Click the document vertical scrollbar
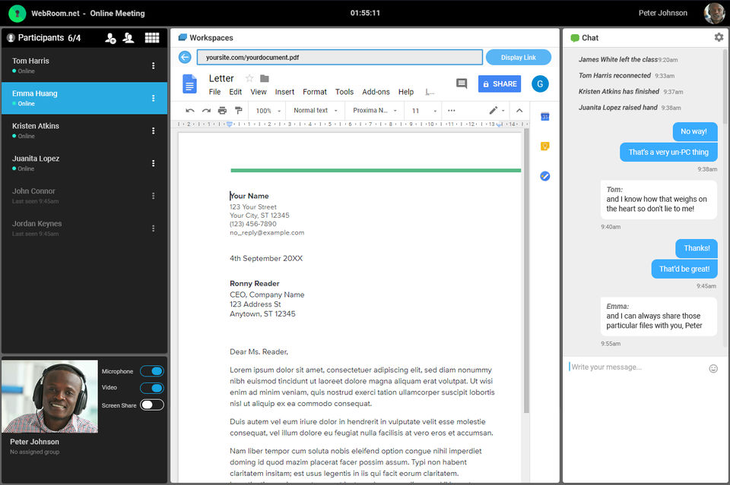 [x=526, y=271]
